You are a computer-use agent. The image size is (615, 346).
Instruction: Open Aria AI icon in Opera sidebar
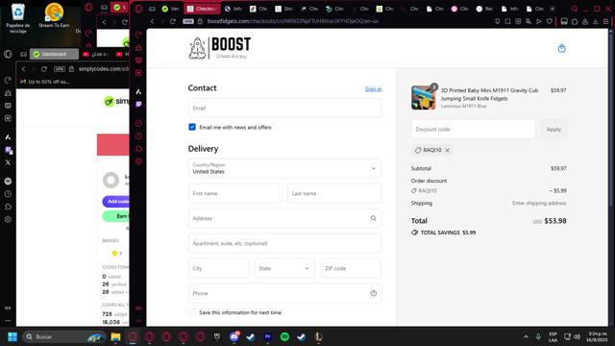[x=138, y=92]
